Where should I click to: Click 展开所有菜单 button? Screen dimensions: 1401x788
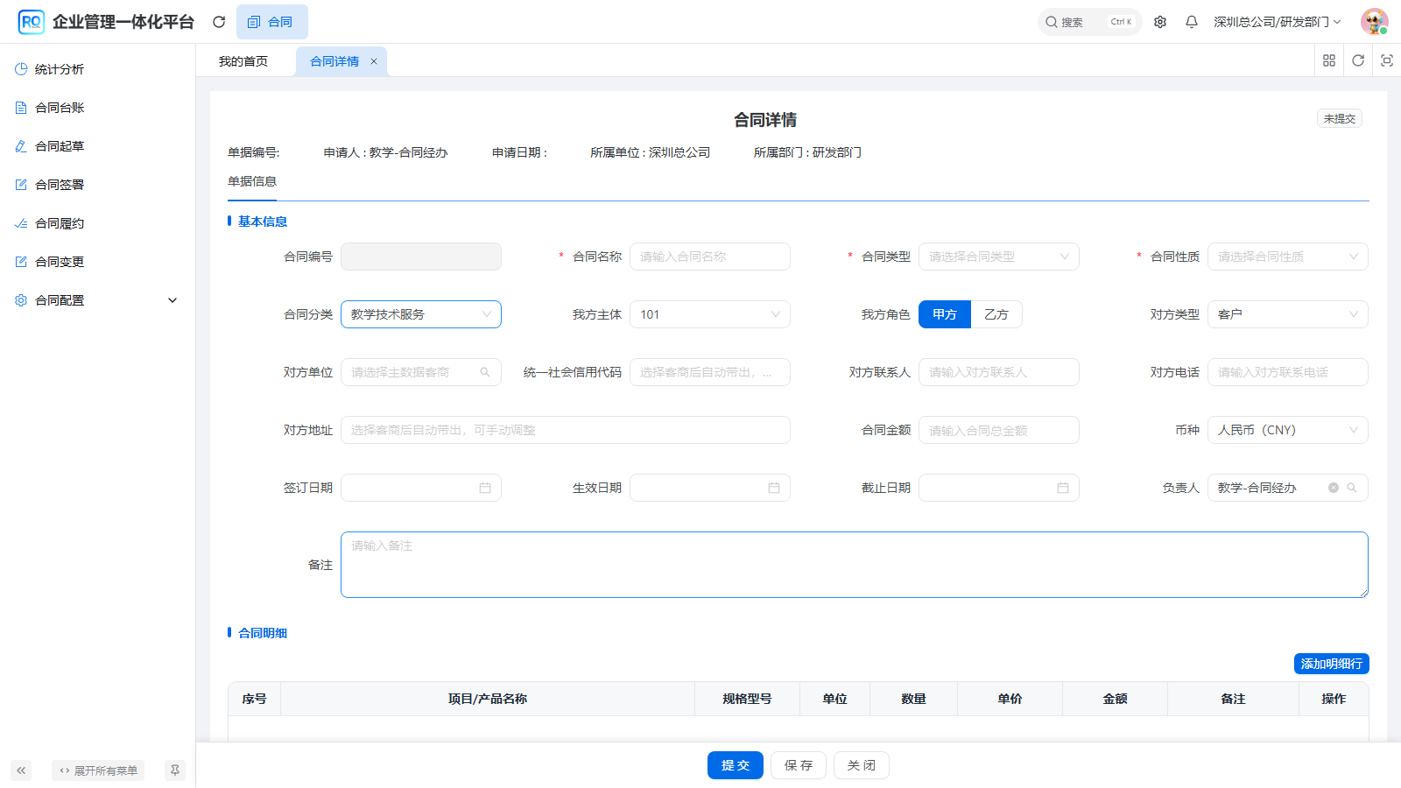click(x=98, y=770)
